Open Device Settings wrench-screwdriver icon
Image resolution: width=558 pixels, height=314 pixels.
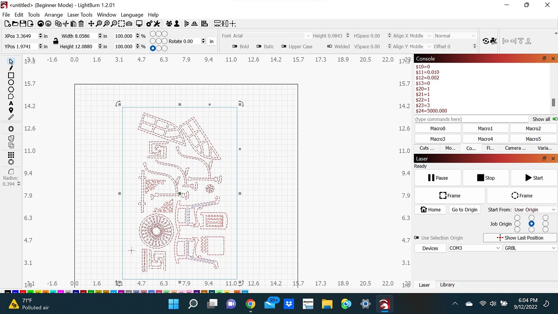[x=157, y=24]
